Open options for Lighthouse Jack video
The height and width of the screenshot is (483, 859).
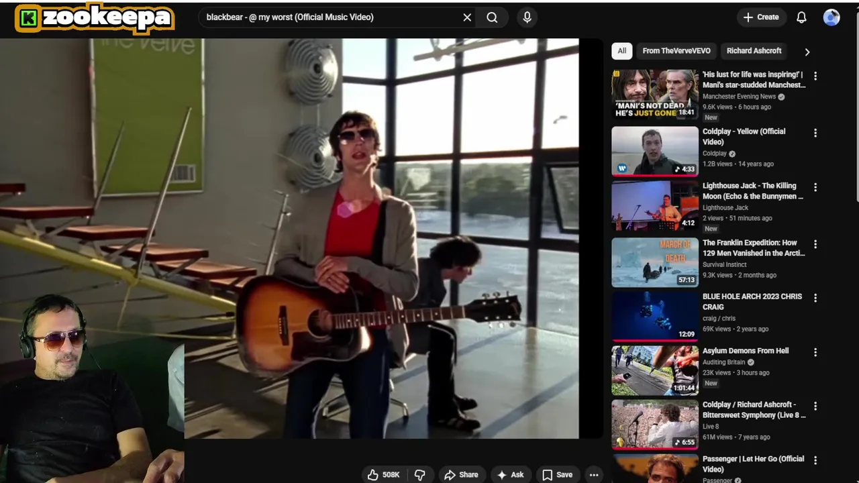[815, 188]
